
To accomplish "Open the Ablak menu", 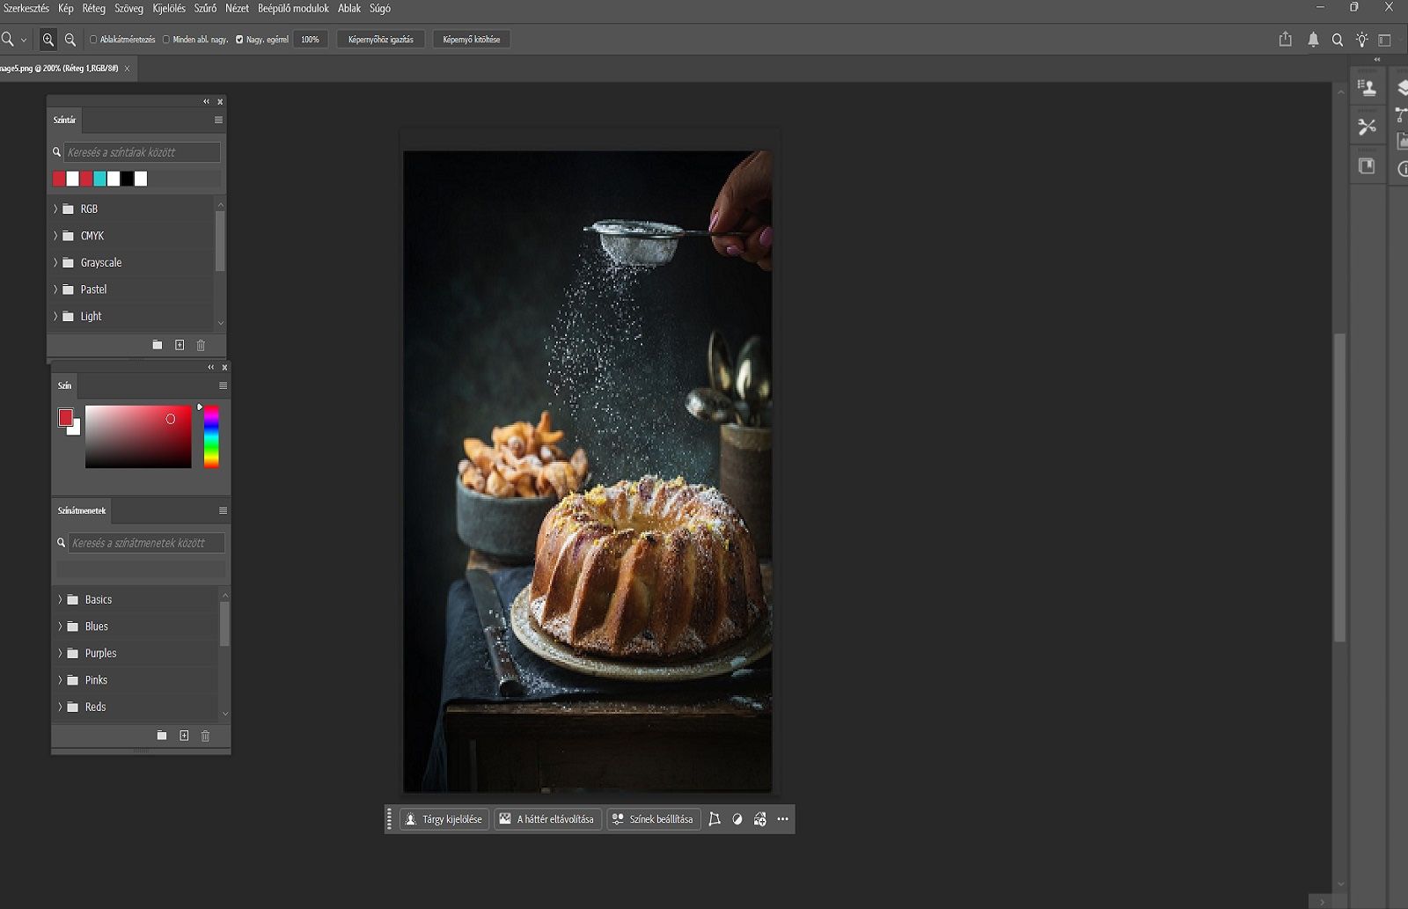I will (x=349, y=9).
